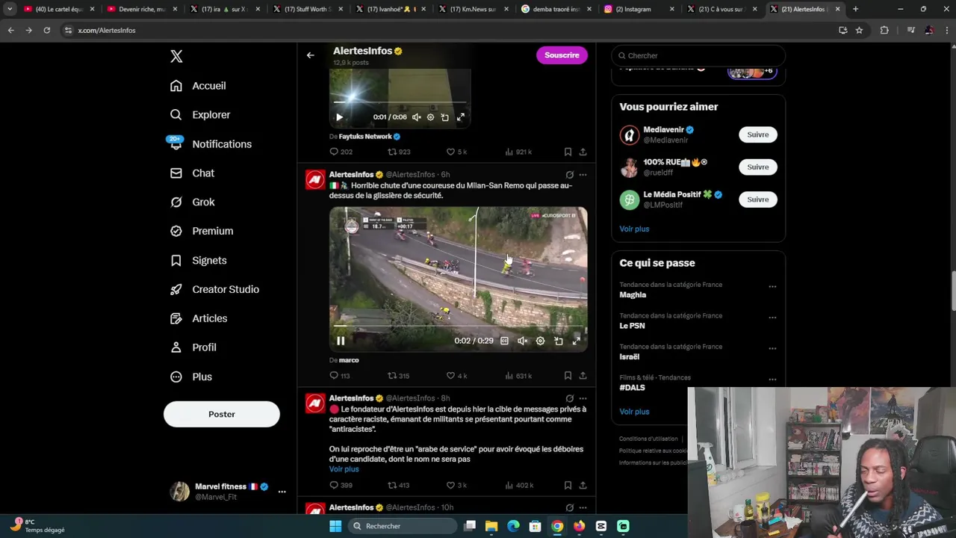Like the post with 4 k likes
The image size is (956, 538).
456,376
